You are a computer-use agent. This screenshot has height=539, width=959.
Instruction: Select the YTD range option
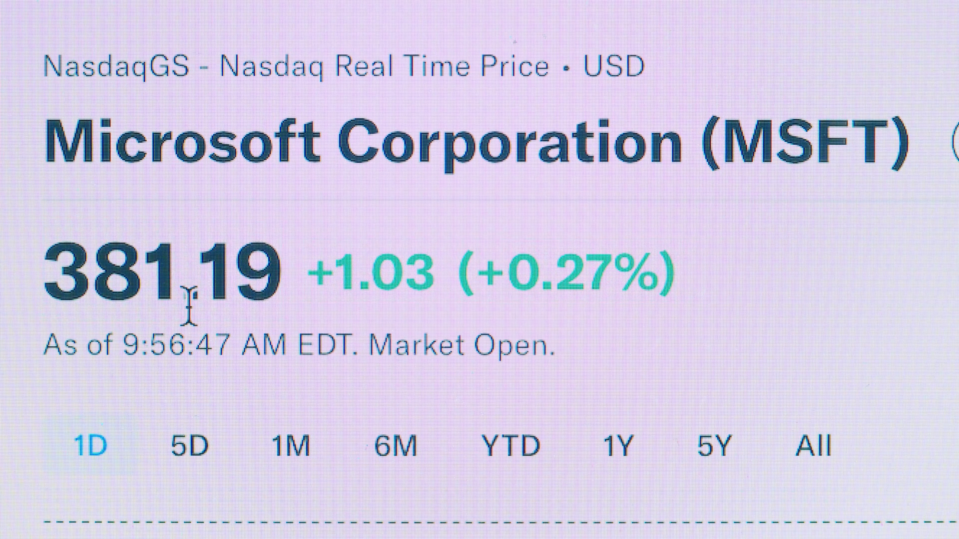coord(510,446)
